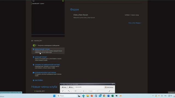Open the inter-club battle tournament trophy icon
The height and width of the screenshot is (98, 175).
pos(33,49)
